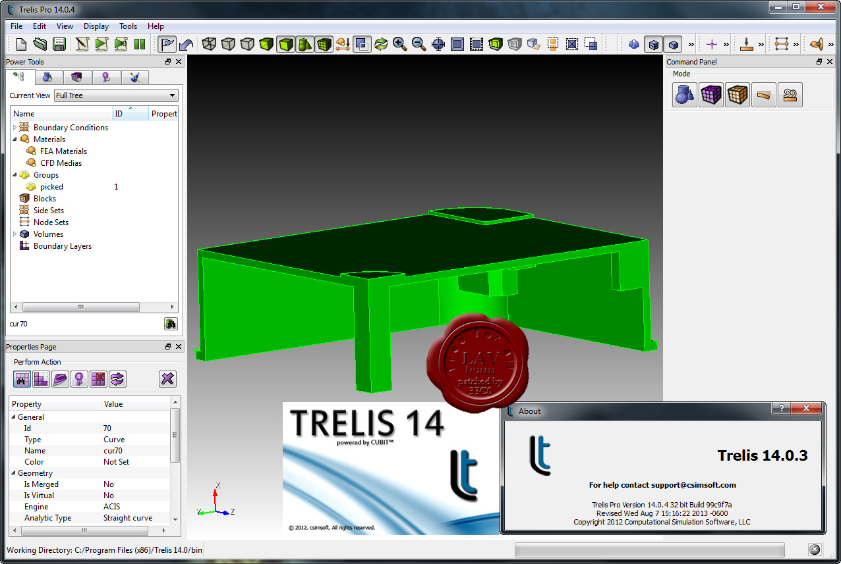Click the binoculars find icon beside cur70
The height and width of the screenshot is (564, 841).
[x=171, y=324]
